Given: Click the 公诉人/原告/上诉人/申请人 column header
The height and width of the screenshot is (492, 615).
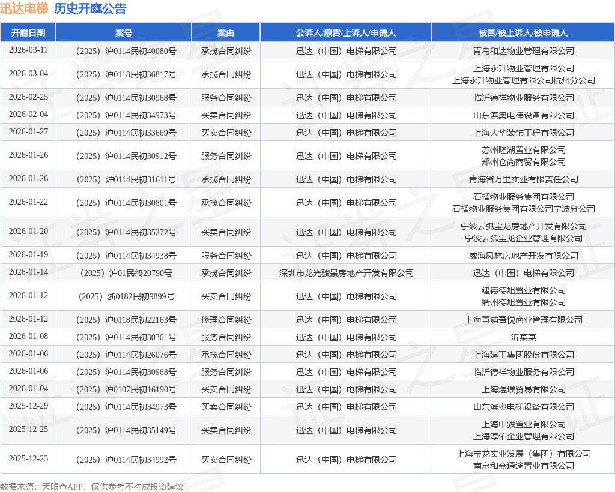Looking at the screenshot, I should point(346,33).
